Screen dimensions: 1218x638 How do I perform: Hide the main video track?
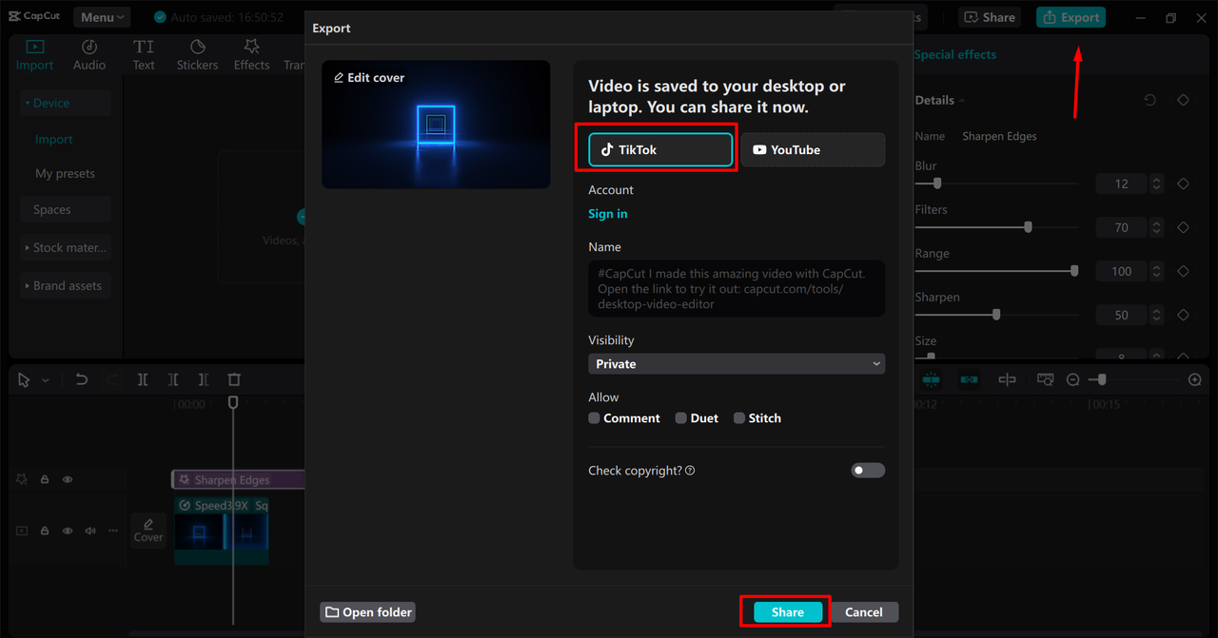(x=68, y=532)
